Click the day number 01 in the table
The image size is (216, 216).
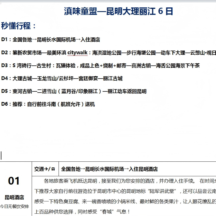14,181
